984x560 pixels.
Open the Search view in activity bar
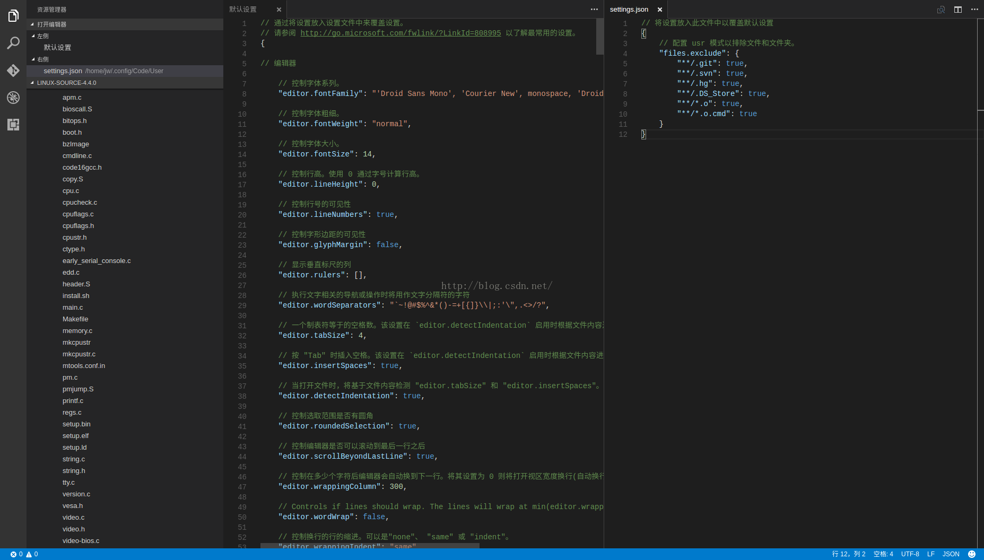[x=13, y=43]
